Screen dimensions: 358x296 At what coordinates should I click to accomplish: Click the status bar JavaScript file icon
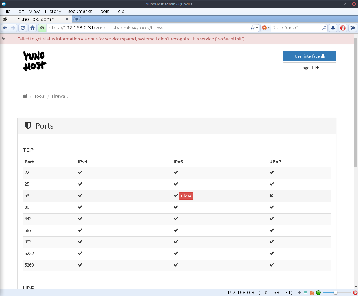pyautogui.click(x=312, y=293)
